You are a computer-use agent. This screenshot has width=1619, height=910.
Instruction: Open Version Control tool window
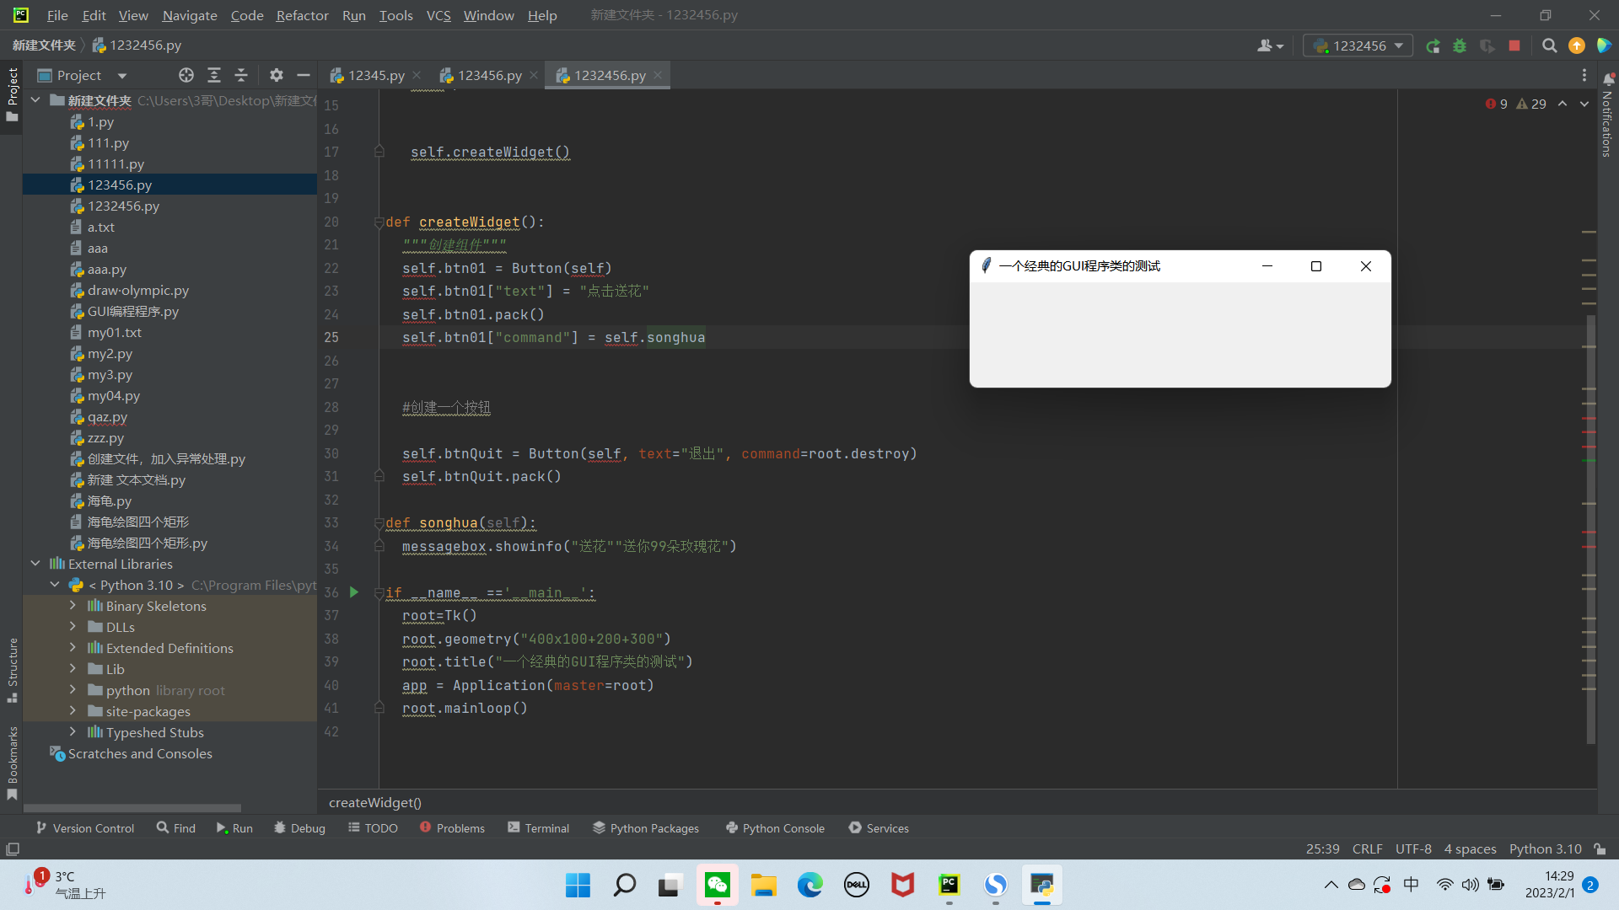tap(85, 828)
